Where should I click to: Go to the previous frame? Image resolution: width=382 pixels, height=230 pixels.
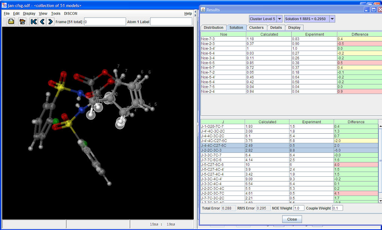coord(42,22)
